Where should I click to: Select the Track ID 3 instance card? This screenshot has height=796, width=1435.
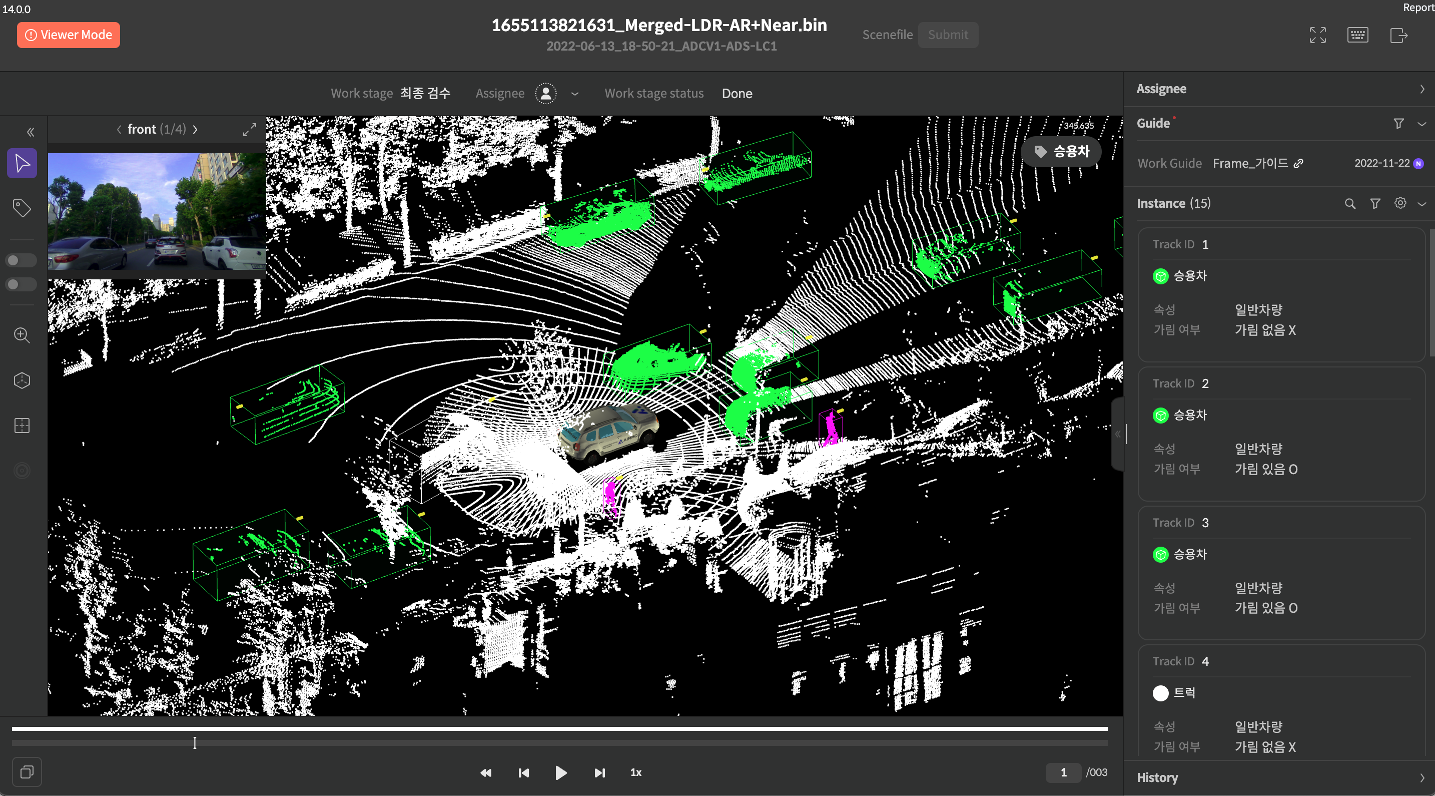click(1281, 573)
